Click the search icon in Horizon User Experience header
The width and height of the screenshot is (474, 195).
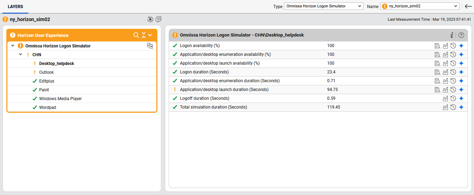[x=136, y=35]
